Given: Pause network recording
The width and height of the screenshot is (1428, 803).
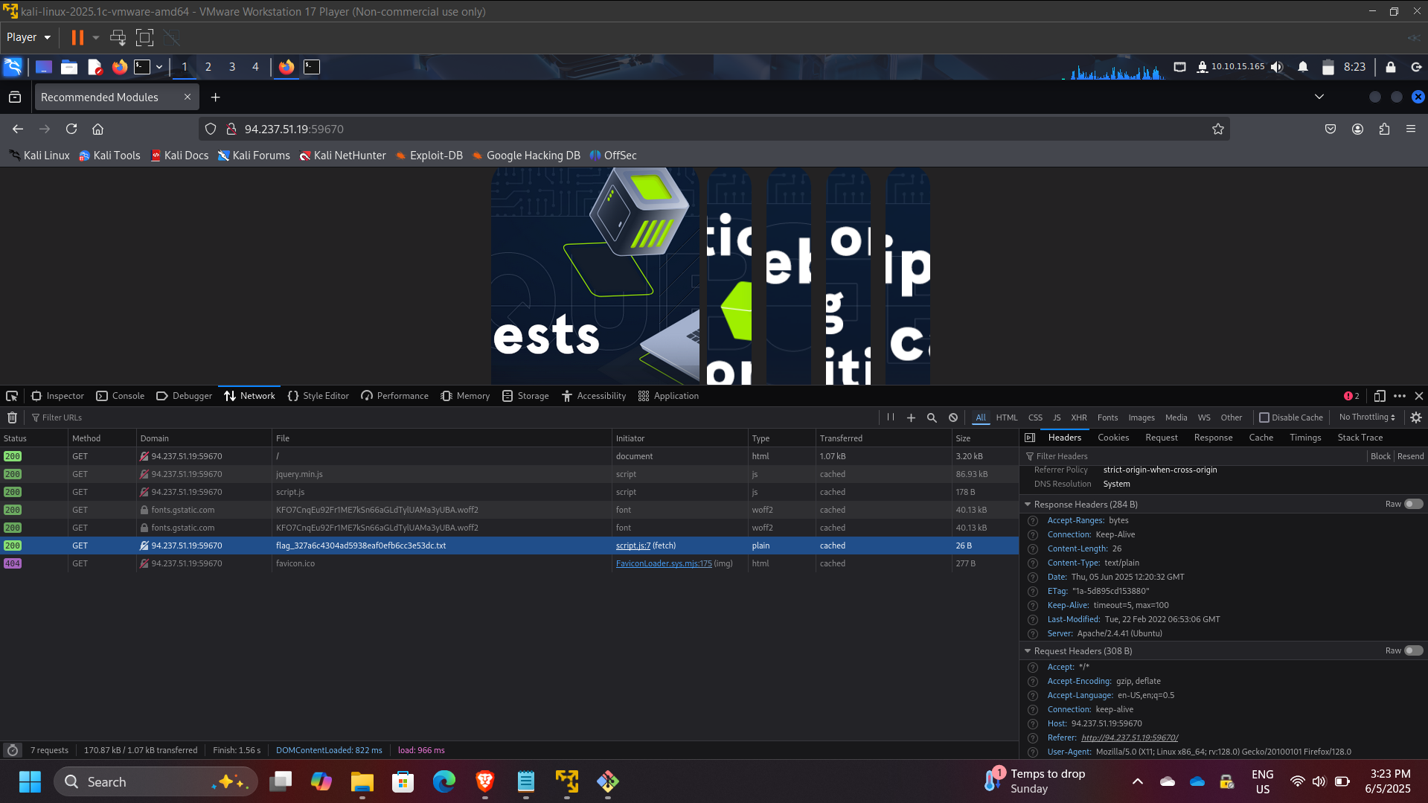Looking at the screenshot, I should point(890,418).
